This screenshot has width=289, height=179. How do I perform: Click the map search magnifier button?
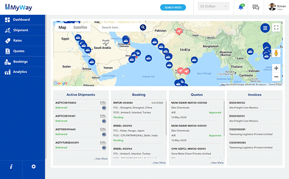143,28
